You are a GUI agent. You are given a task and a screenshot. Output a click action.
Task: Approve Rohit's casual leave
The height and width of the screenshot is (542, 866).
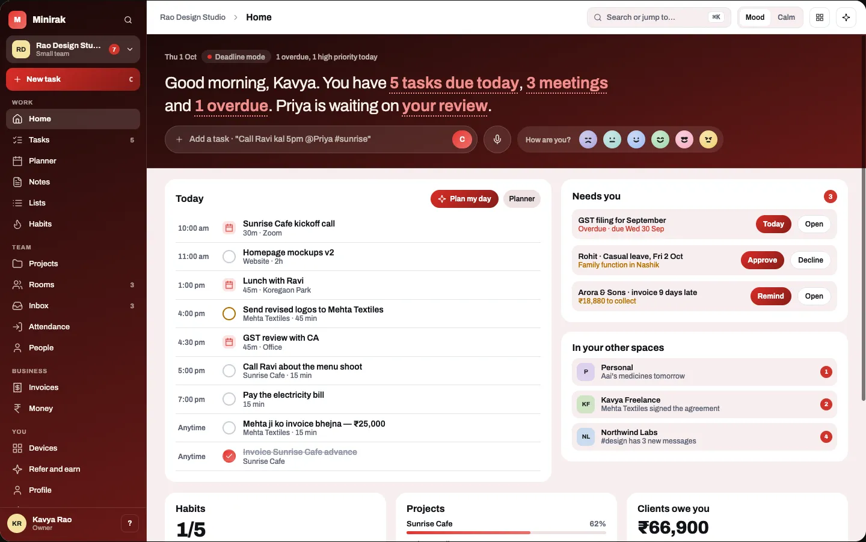point(763,260)
